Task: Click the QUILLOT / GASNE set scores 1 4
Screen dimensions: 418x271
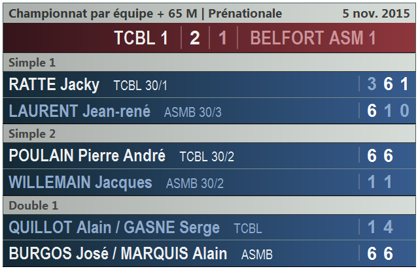Action: click(x=380, y=227)
